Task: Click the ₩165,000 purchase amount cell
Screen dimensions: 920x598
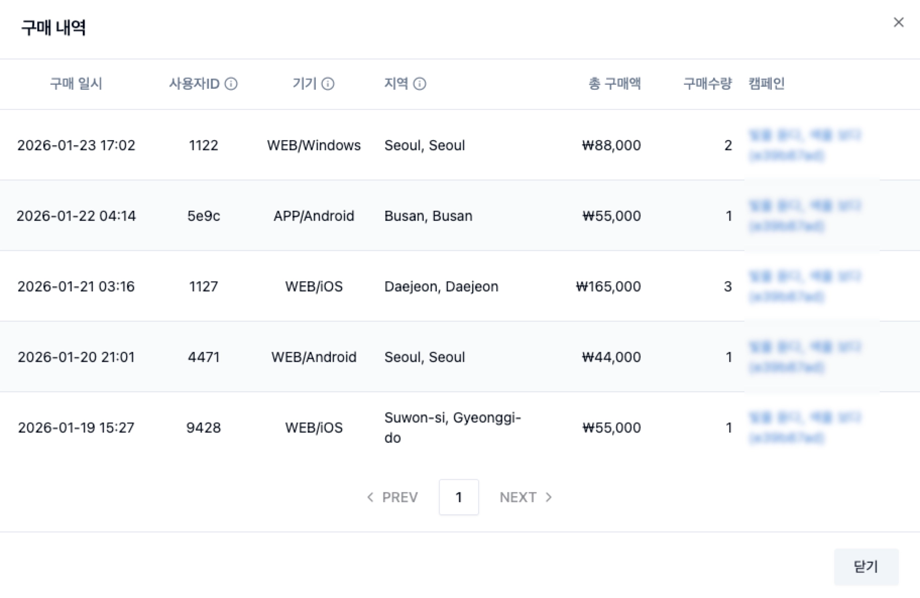Action: (x=608, y=286)
